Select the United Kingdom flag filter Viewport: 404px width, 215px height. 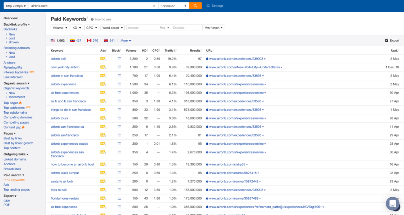[x=106, y=40]
